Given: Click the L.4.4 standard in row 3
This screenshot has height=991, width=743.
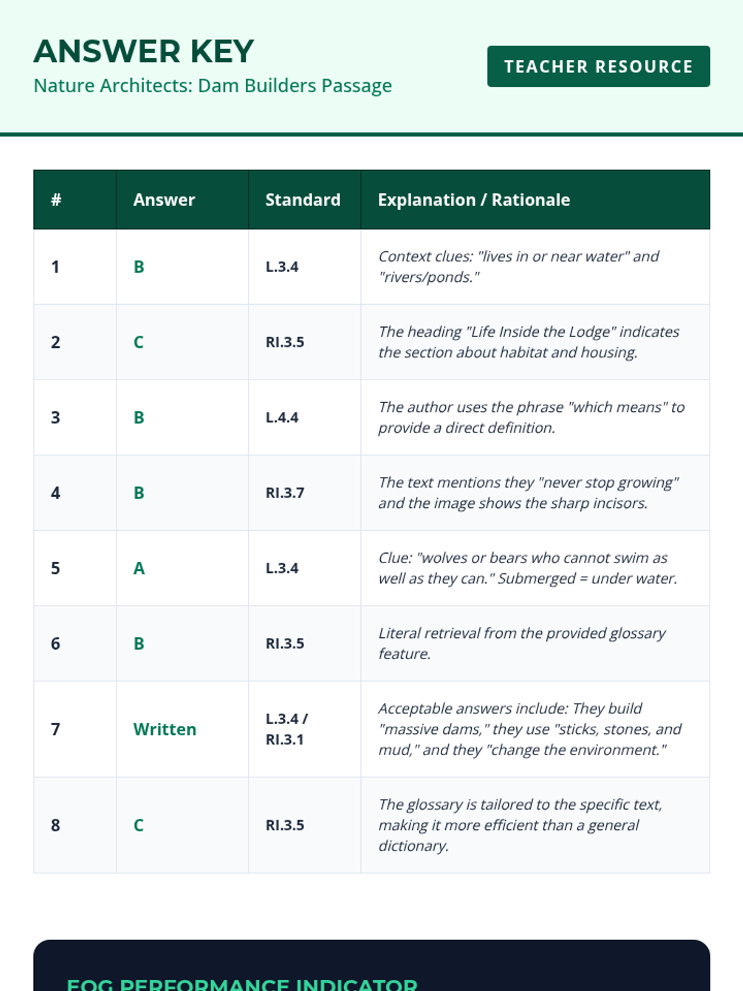Looking at the screenshot, I should click(x=282, y=417).
